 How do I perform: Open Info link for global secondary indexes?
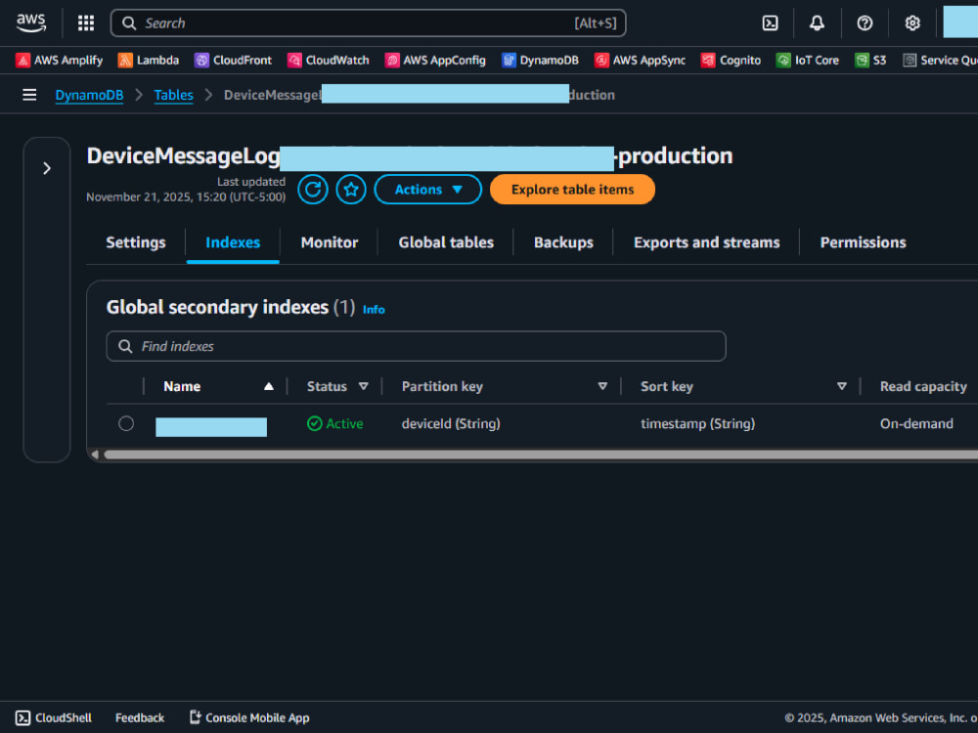374,310
